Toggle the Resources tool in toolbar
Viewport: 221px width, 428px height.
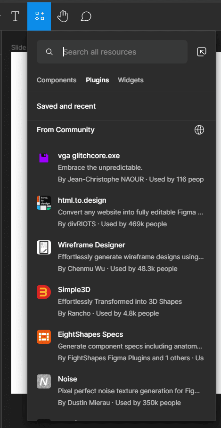(x=39, y=16)
